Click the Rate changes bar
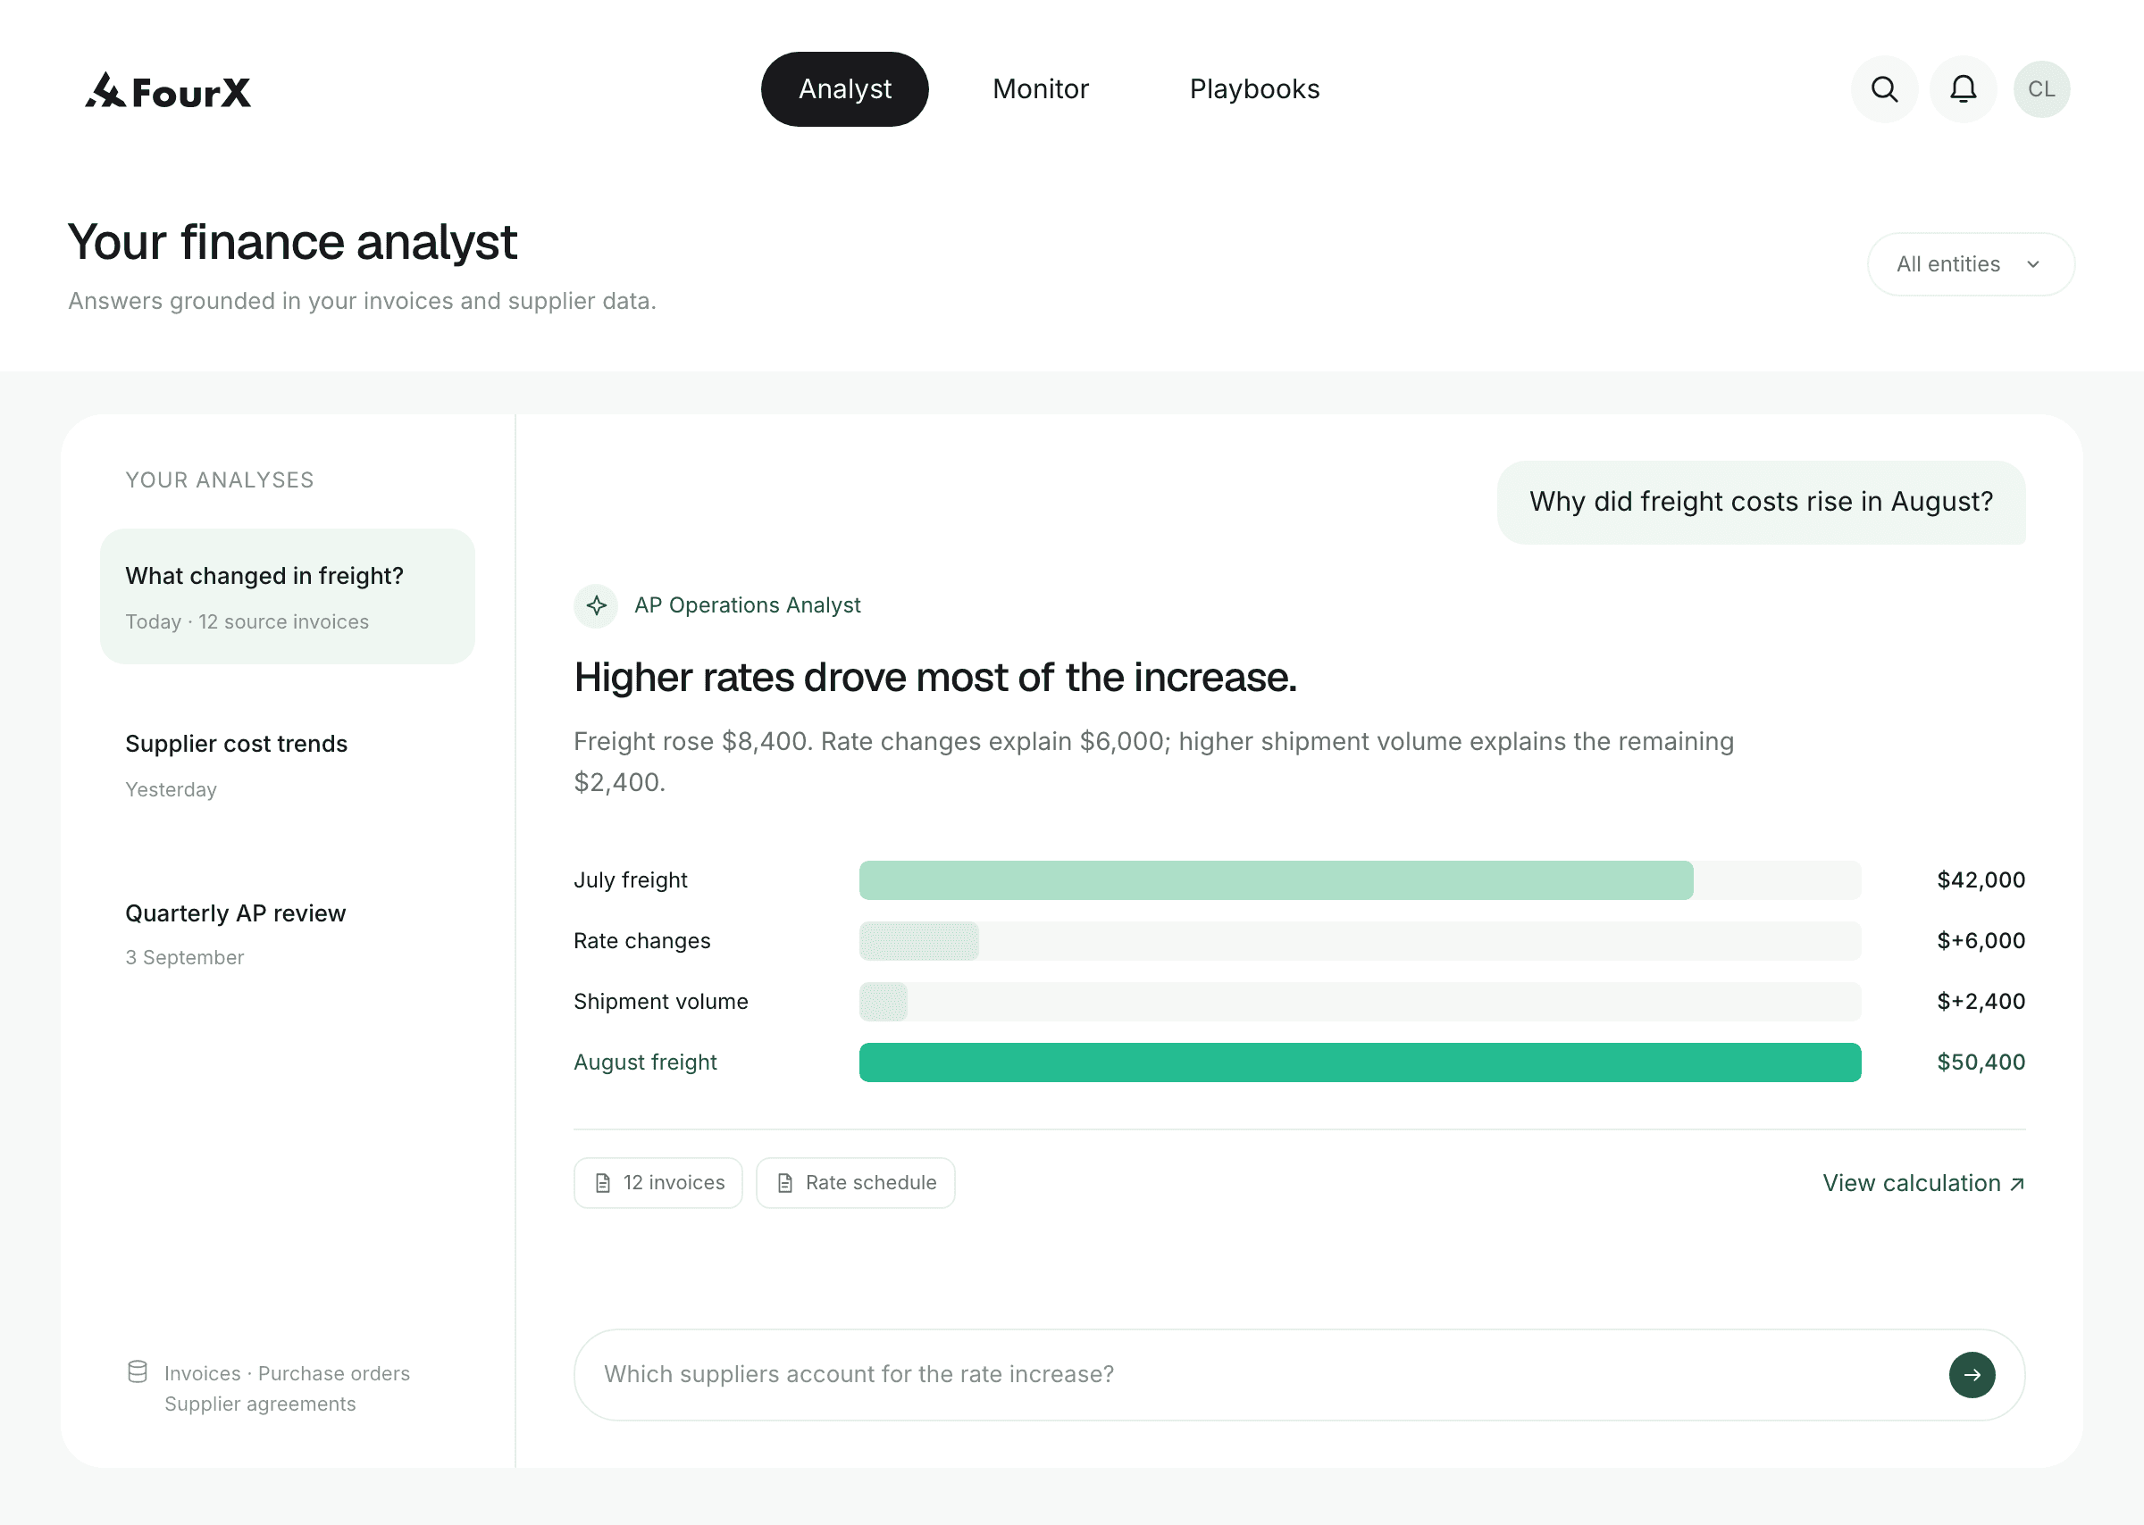 click(x=919, y=941)
